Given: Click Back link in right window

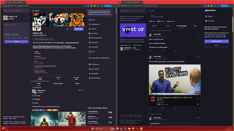Looking at the screenshot, I should 152,11.
